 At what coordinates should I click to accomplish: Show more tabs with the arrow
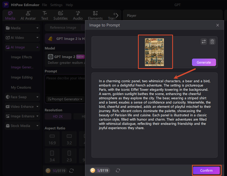[x=116, y=15]
